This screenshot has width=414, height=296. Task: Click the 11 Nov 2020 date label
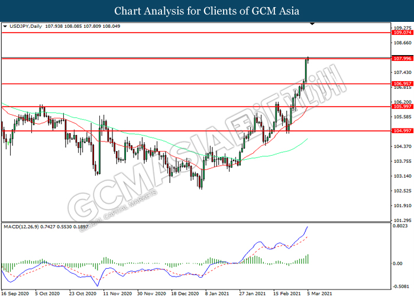click(x=118, y=294)
